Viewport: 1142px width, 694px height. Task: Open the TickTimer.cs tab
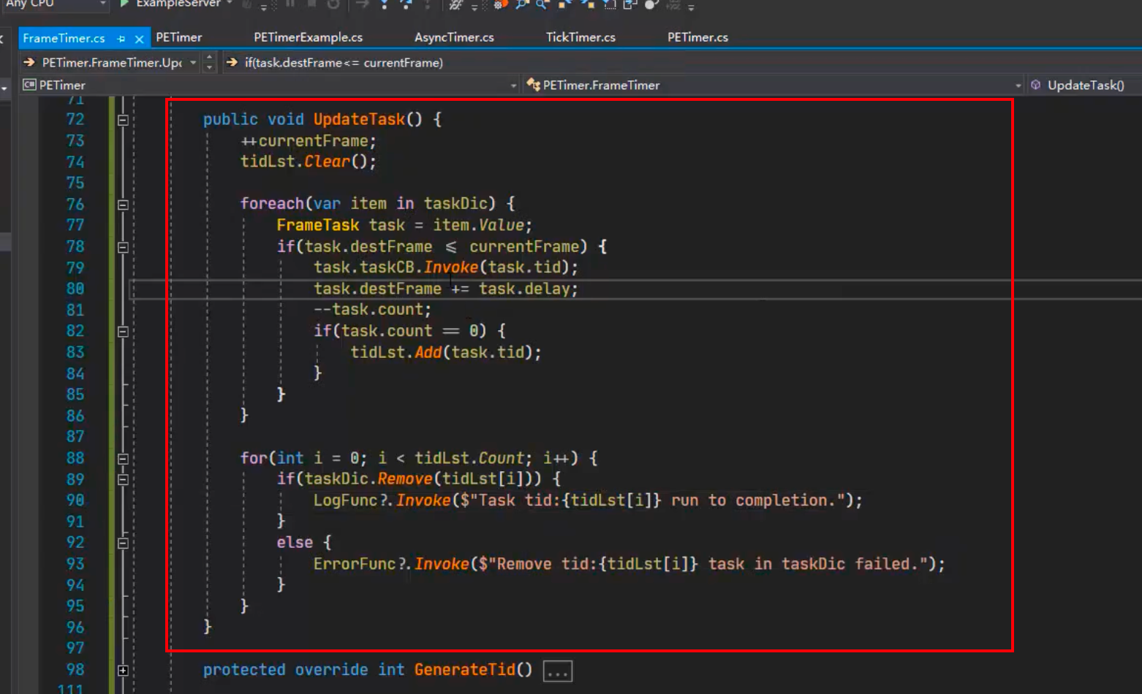(x=581, y=37)
